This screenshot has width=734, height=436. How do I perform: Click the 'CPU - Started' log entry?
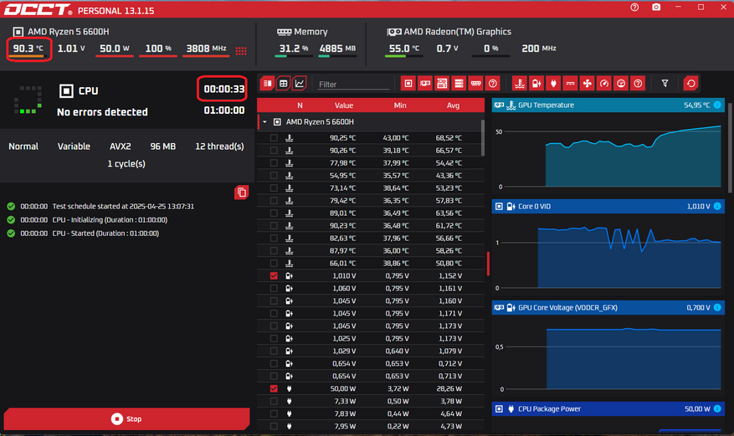coord(105,233)
